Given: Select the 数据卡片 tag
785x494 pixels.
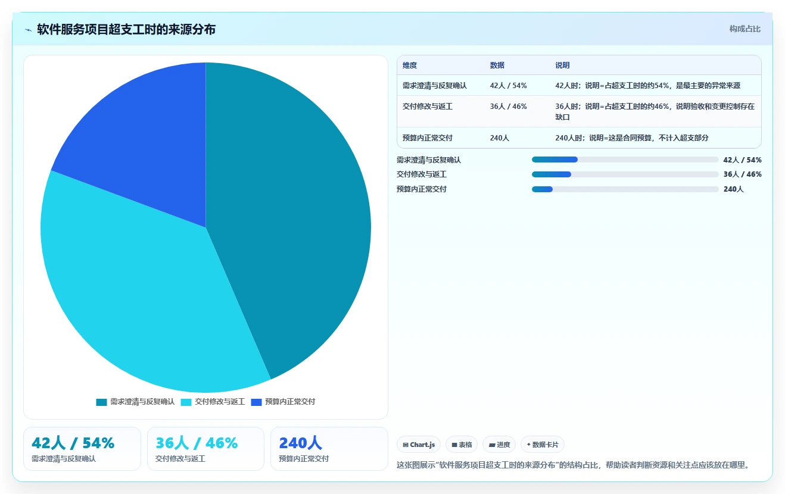Looking at the screenshot, I should 543,445.
